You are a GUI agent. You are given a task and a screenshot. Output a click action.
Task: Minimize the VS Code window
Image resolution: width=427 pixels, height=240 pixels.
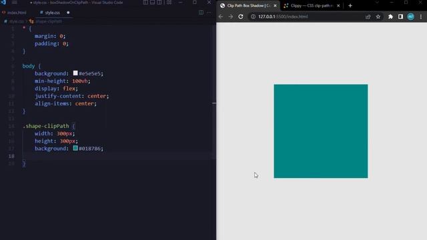click(x=181, y=3)
